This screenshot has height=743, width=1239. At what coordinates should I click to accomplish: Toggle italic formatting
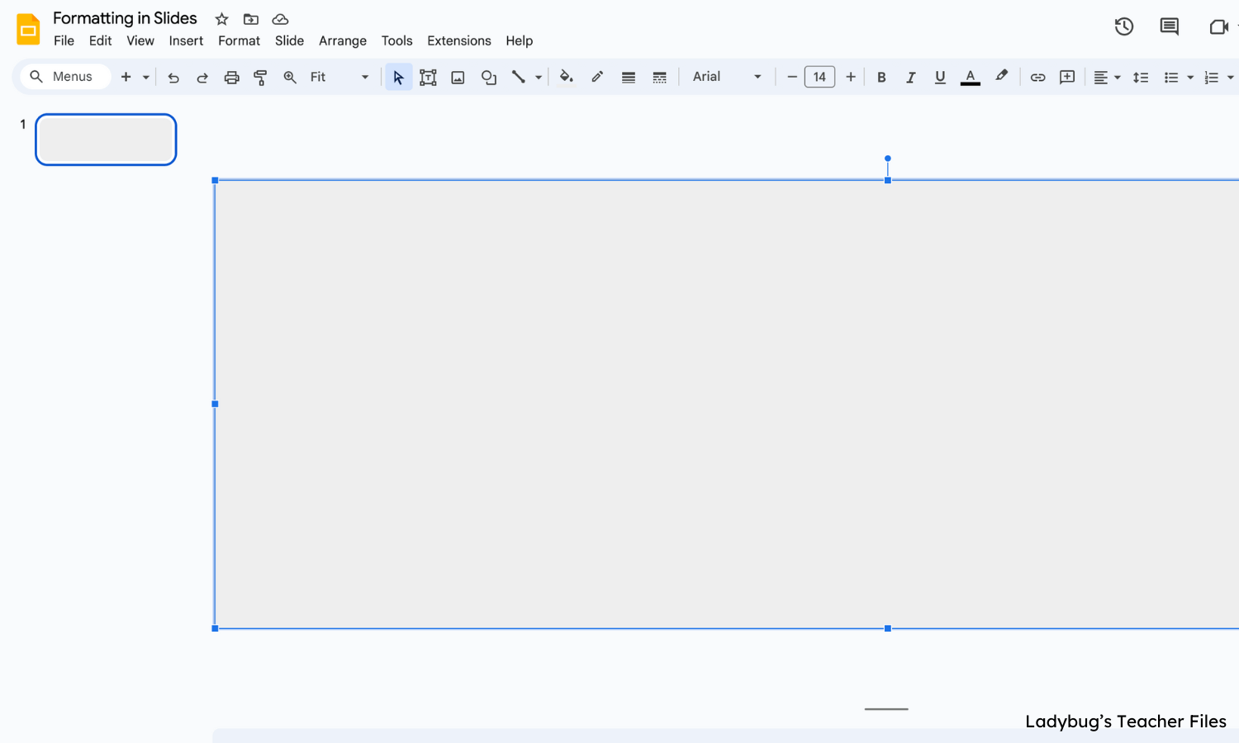(910, 76)
